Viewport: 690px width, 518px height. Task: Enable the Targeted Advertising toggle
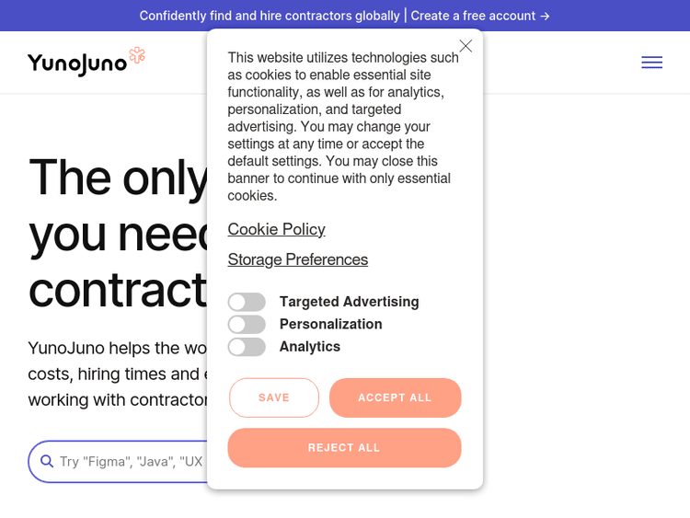[247, 302]
